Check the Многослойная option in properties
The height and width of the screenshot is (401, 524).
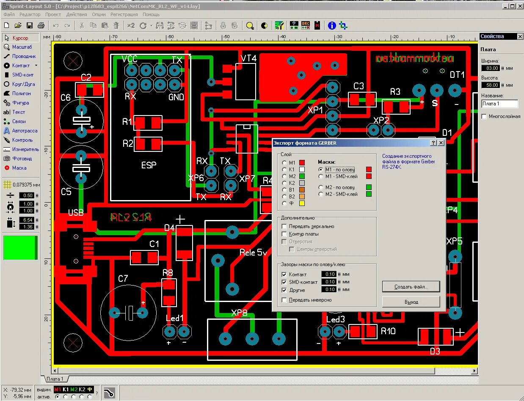484,116
